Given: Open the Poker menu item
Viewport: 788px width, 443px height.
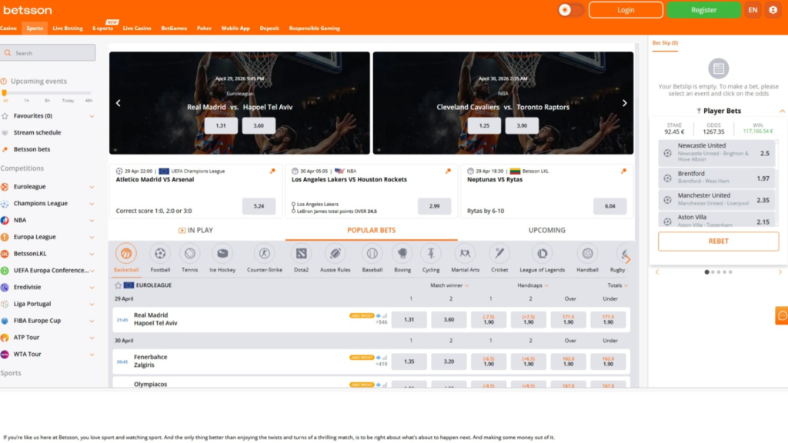Looking at the screenshot, I should 204,28.
